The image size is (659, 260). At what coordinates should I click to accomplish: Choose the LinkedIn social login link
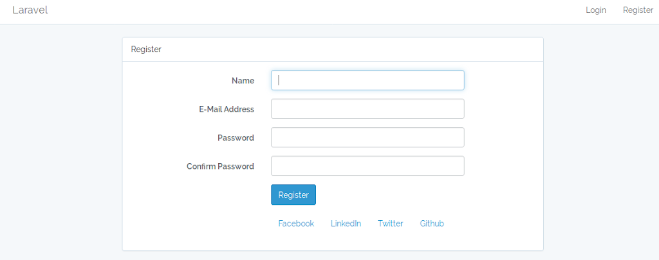coord(346,223)
